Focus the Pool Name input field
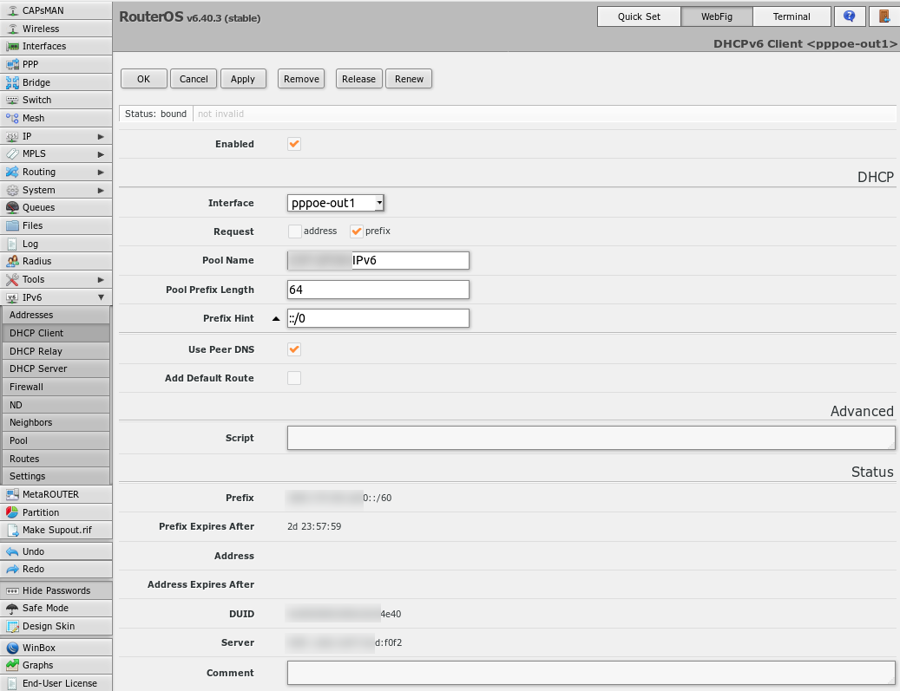Image resolution: width=900 pixels, height=691 pixels. pyautogui.click(x=378, y=260)
